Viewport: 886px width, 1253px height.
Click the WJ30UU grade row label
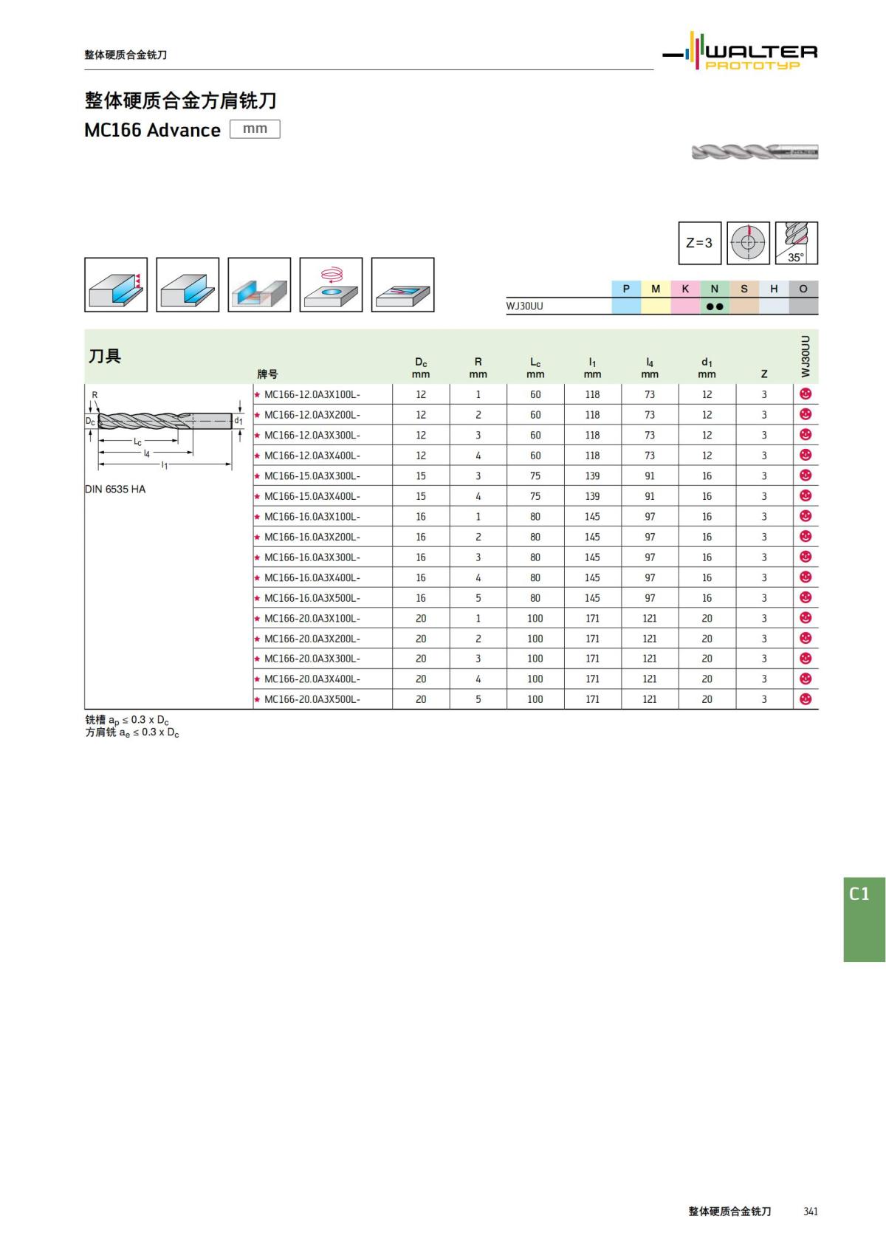524,306
